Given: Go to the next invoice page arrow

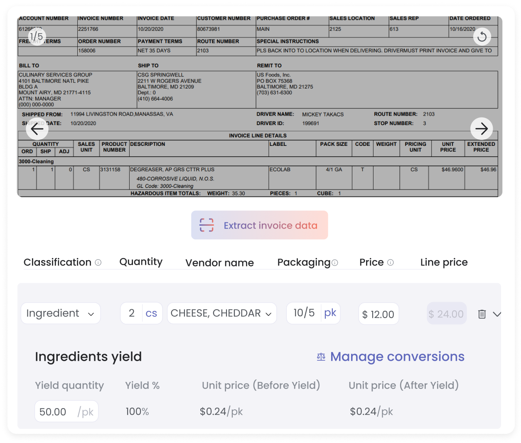Looking at the screenshot, I should [482, 129].
